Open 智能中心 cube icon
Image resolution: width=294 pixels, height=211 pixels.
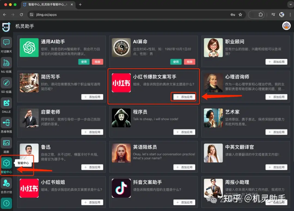[x=6, y=163]
